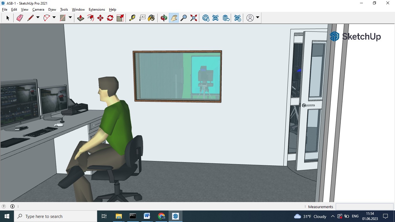The height and width of the screenshot is (222, 395).
Task: Toggle the Select arrow tool
Action: click(x=8, y=18)
